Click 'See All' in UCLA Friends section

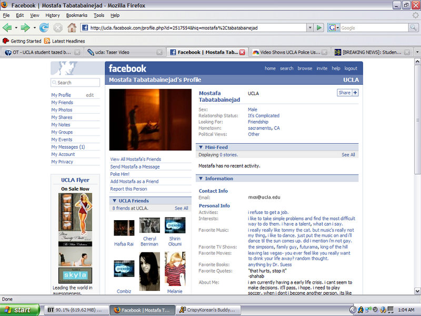pyautogui.click(x=181, y=208)
